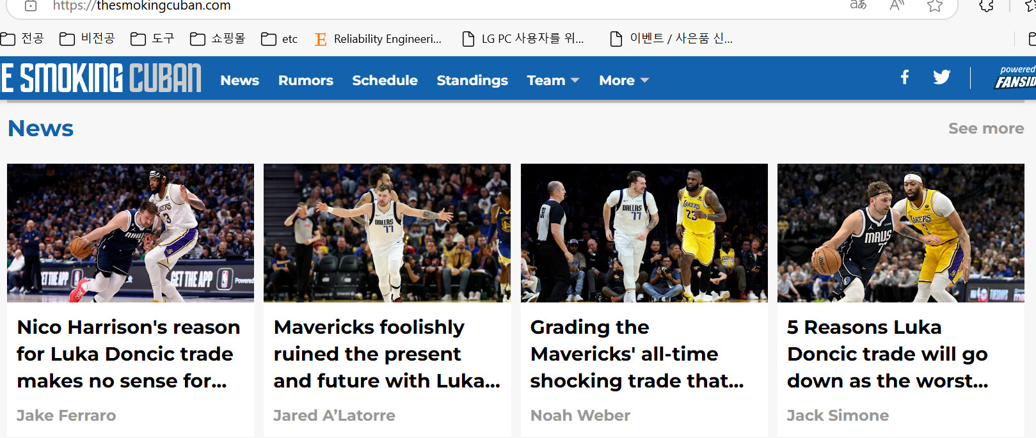The width and height of the screenshot is (1036, 438).
Task: Click the site info icon beside the URL
Action: click(x=30, y=6)
